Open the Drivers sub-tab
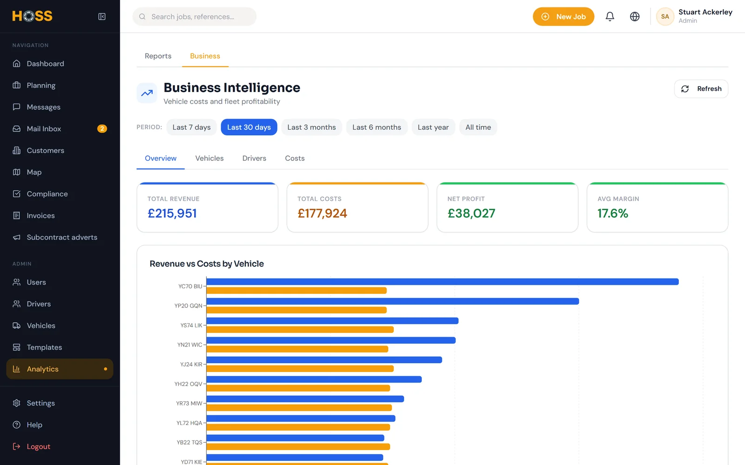745x465 pixels. pyautogui.click(x=254, y=158)
